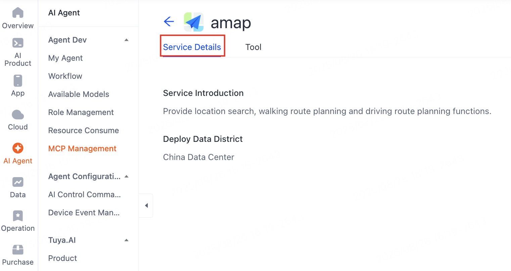Click the Deploy Data District heading
Screen dimensions: 511x271
click(203, 139)
